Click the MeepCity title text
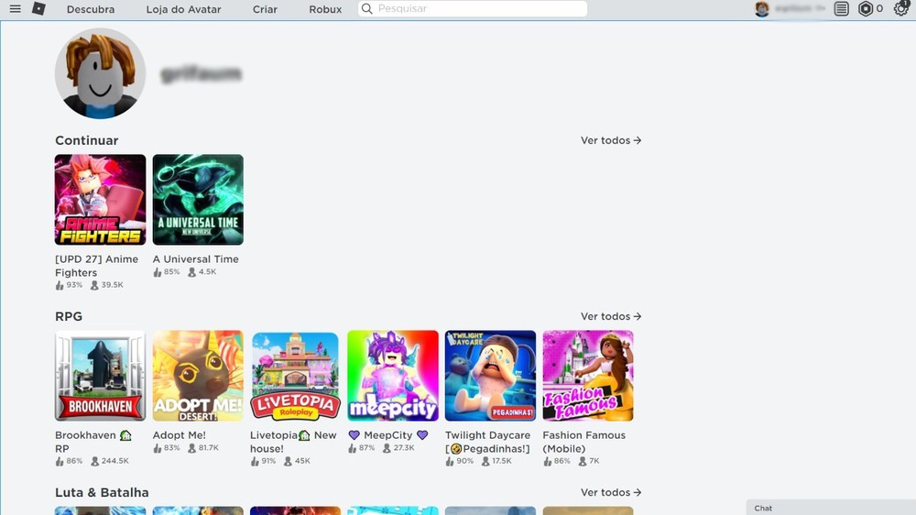This screenshot has height=515, width=916. (388, 435)
